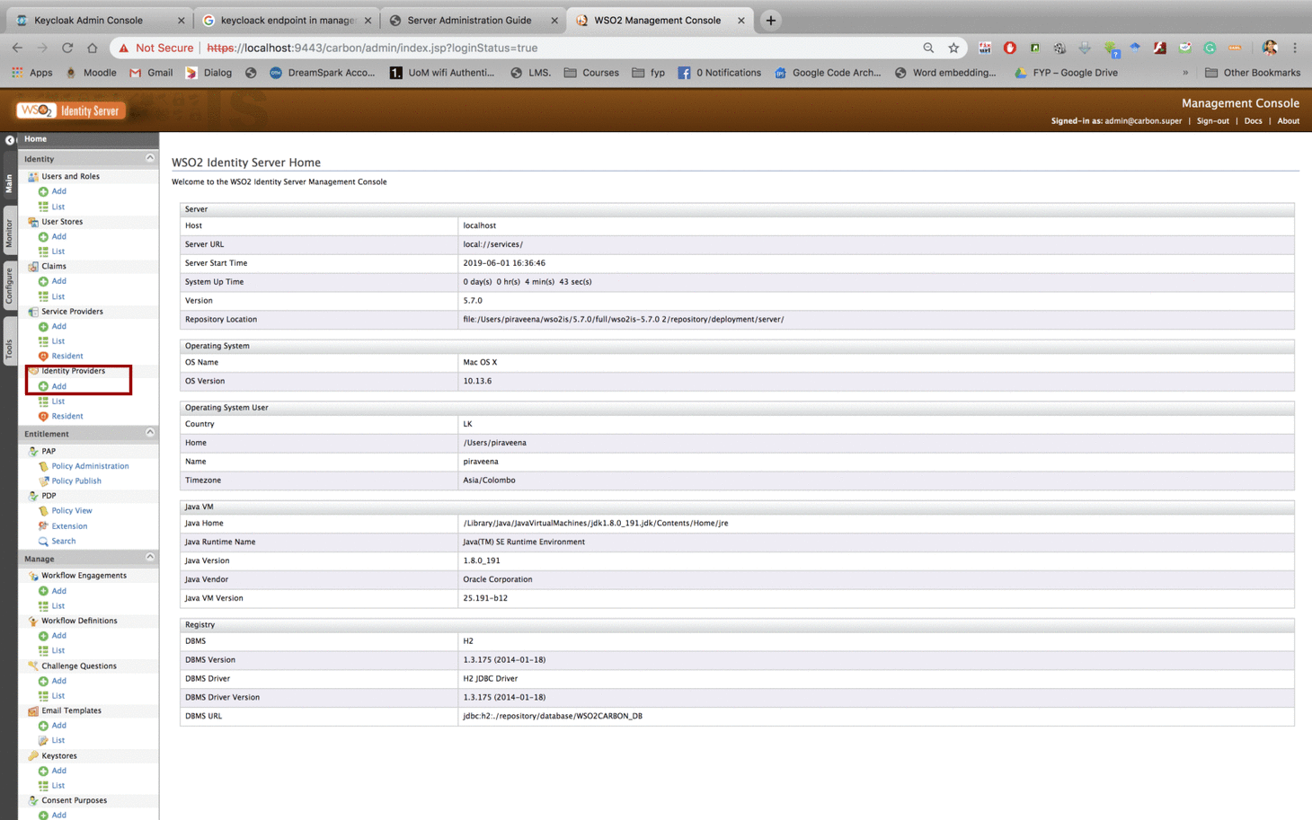The height and width of the screenshot is (820, 1312).
Task: Click the WSO2 Identity Server logo
Action: coord(69,110)
